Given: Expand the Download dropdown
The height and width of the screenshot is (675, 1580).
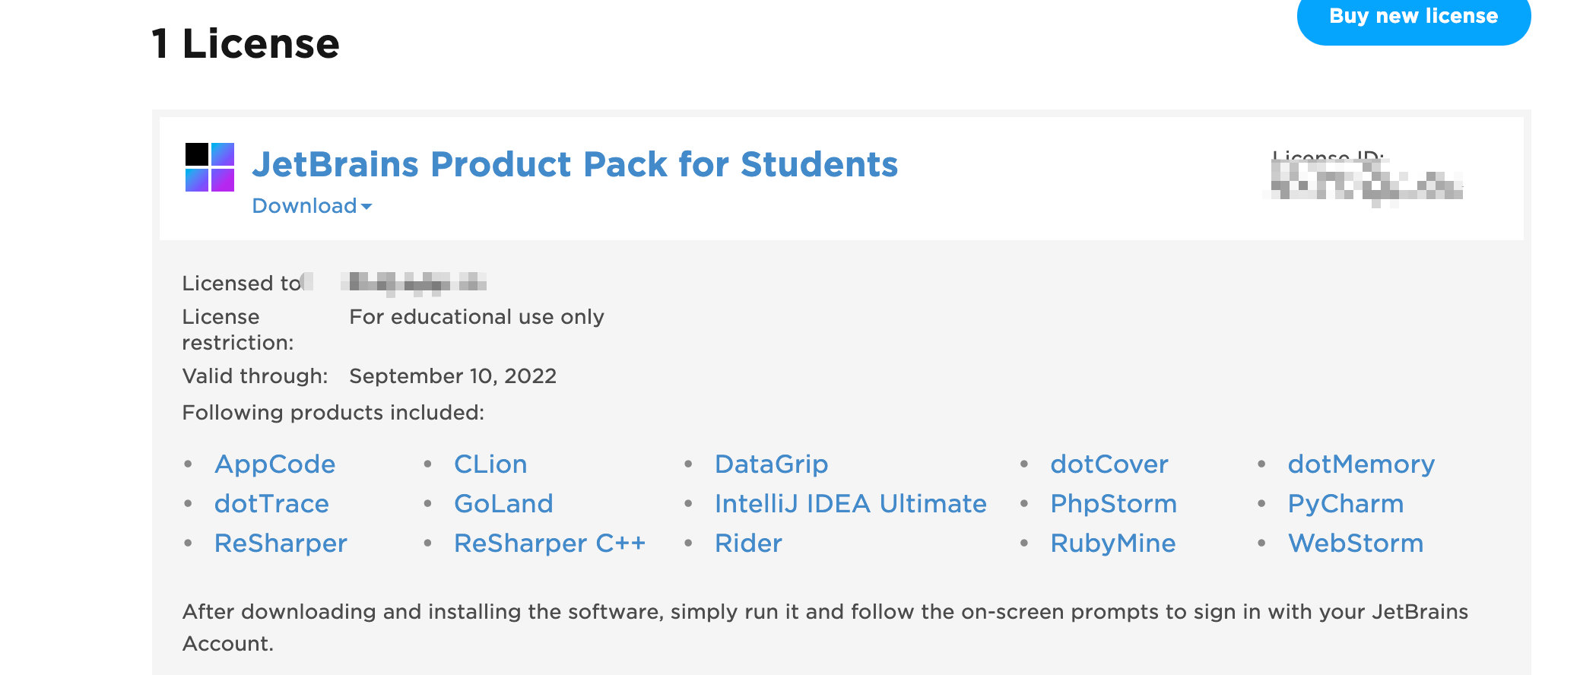Looking at the screenshot, I should 312,206.
